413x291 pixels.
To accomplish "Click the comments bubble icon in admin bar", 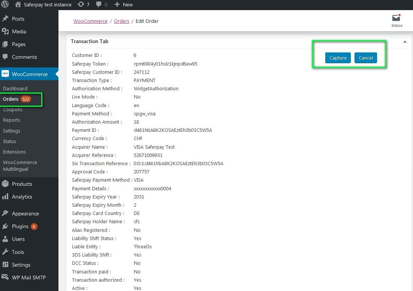I will point(99,4).
